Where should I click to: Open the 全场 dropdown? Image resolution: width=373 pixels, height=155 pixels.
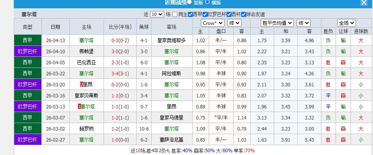point(346,23)
